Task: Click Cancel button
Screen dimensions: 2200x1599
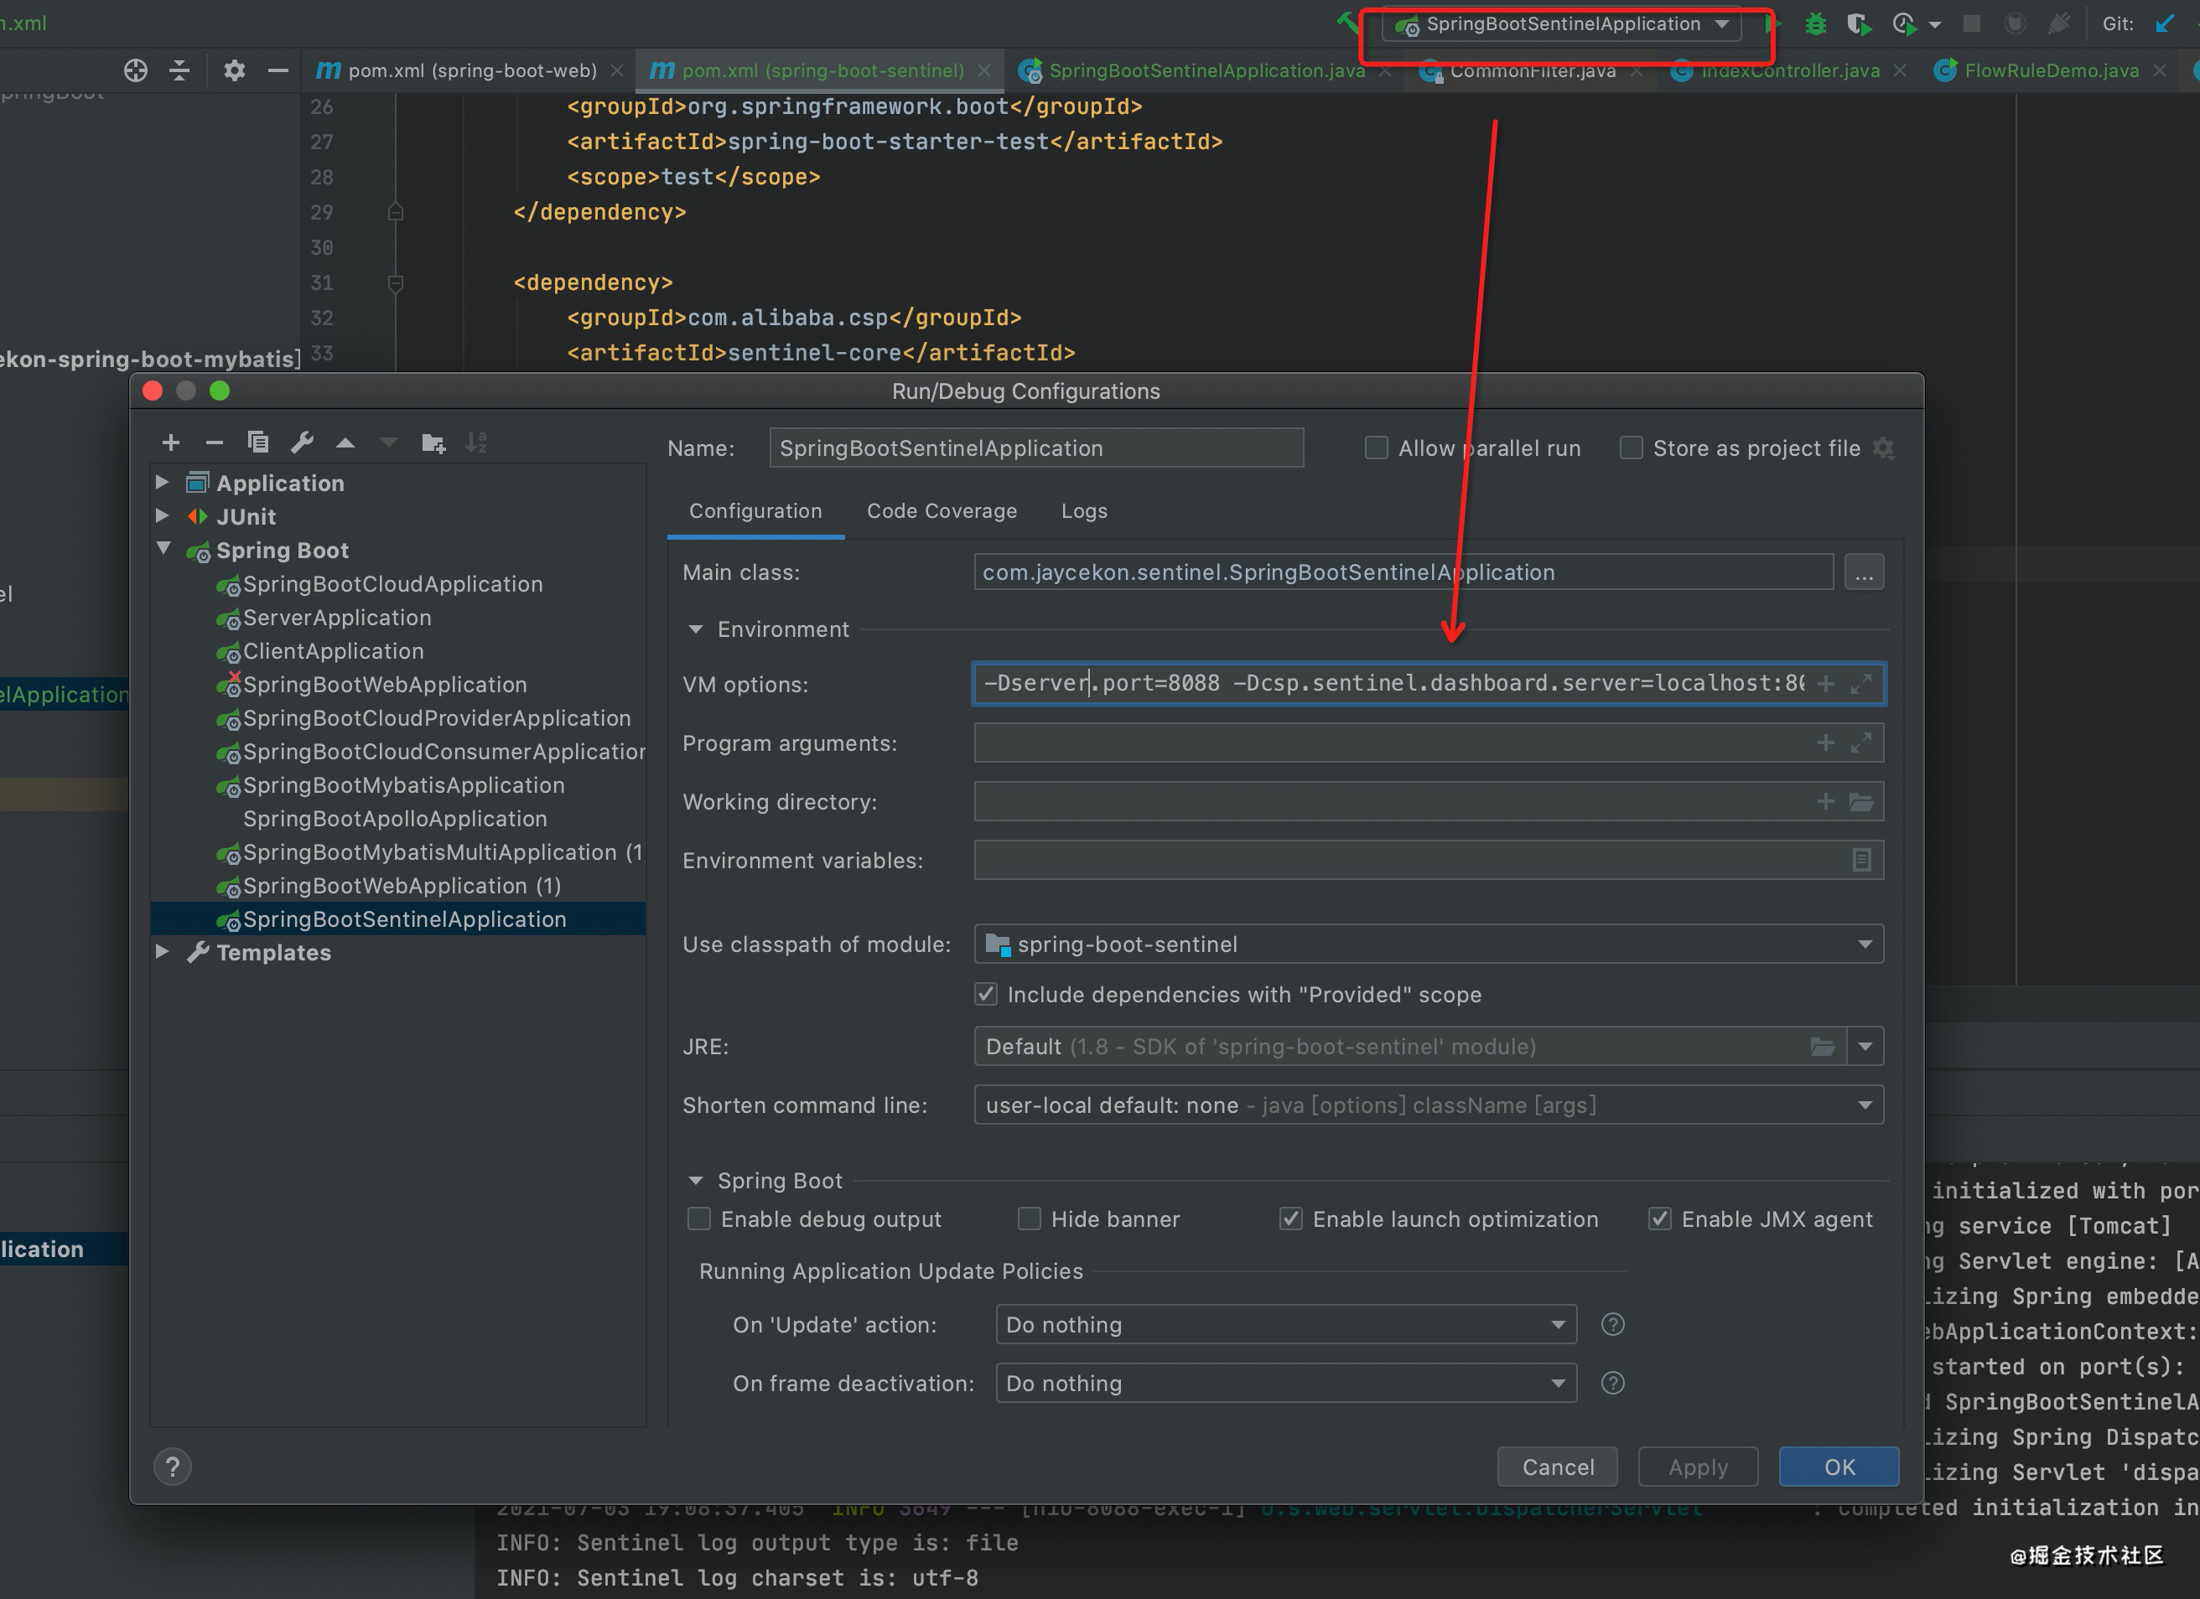Action: 1557,1467
